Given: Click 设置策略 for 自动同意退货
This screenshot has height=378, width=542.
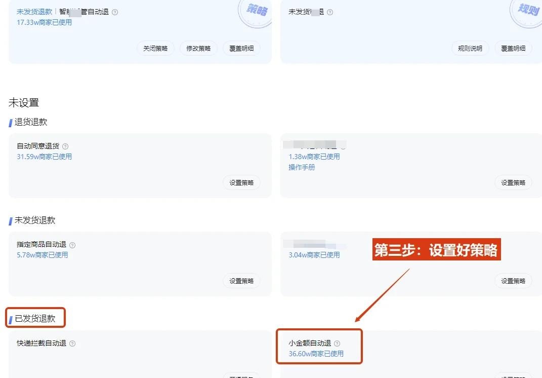Looking at the screenshot, I should (x=241, y=183).
